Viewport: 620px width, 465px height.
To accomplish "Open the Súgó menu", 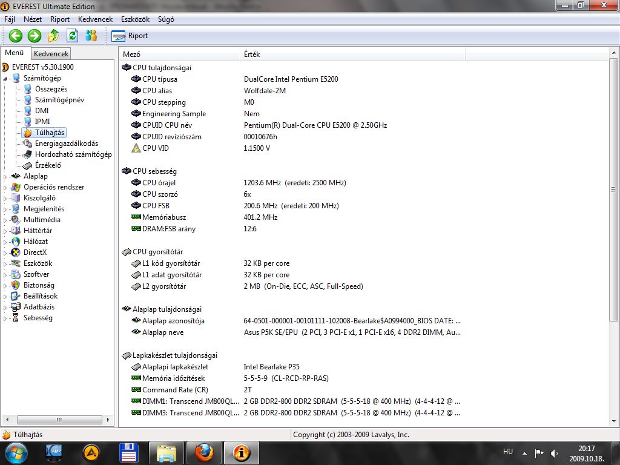I will pos(166,19).
